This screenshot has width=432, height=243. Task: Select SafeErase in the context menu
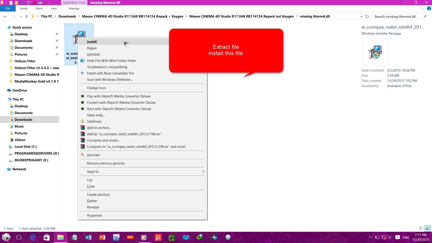(x=142, y=122)
